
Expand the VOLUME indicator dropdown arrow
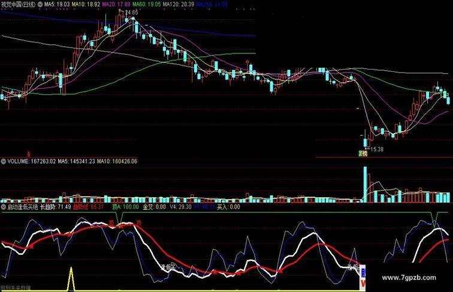coord(4,161)
